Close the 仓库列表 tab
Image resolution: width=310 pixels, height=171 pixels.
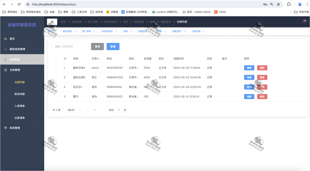coord(204,31)
